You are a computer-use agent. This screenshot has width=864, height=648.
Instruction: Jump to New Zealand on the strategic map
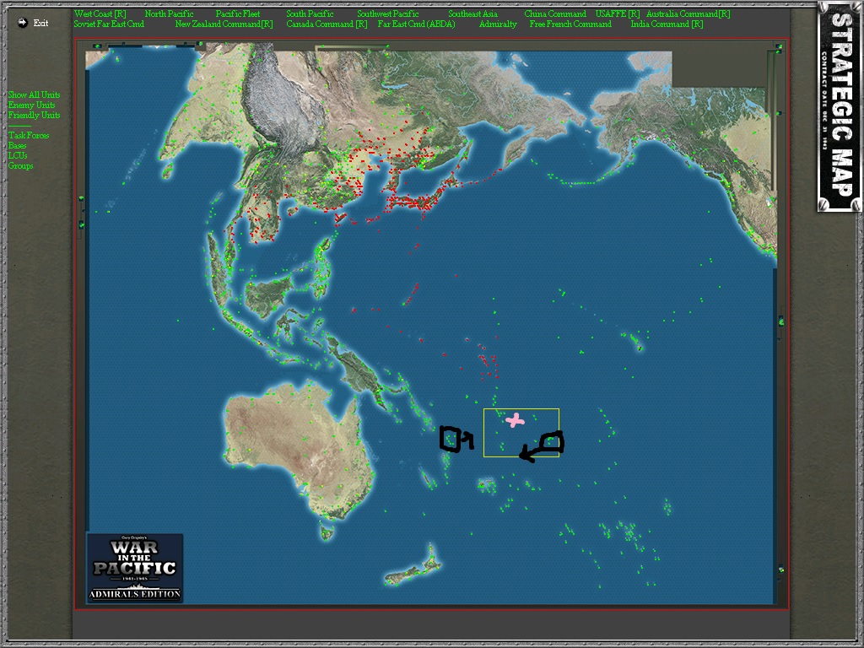click(413, 564)
